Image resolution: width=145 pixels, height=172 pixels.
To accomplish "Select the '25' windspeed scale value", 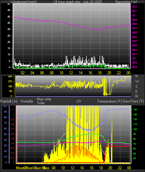I will point(9,36).
